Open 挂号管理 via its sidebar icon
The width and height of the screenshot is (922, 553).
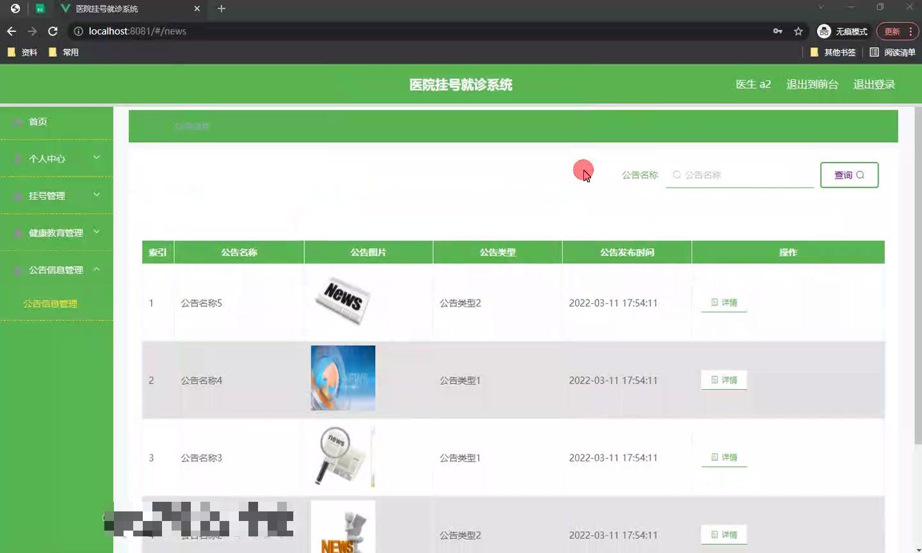(18, 195)
